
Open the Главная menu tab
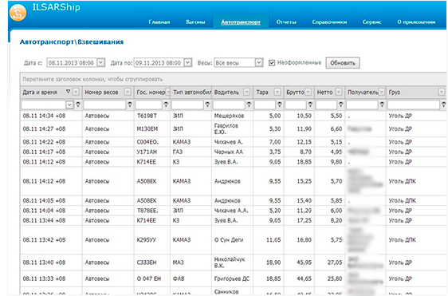pyautogui.click(x=159, y=22)
